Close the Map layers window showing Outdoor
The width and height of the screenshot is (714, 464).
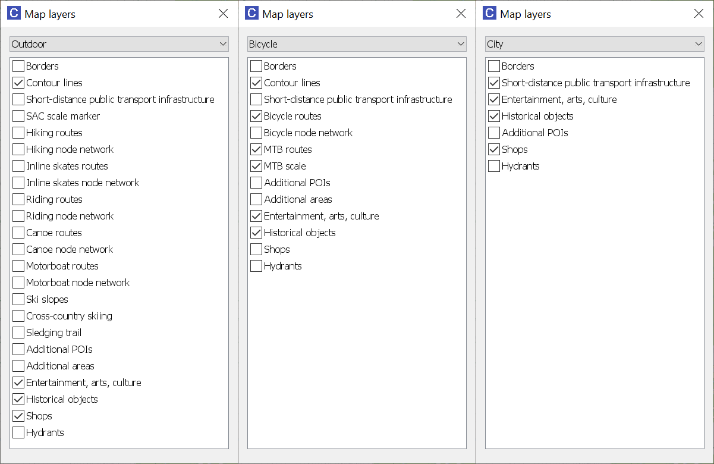pyautogui.click(x=223, y=14)
